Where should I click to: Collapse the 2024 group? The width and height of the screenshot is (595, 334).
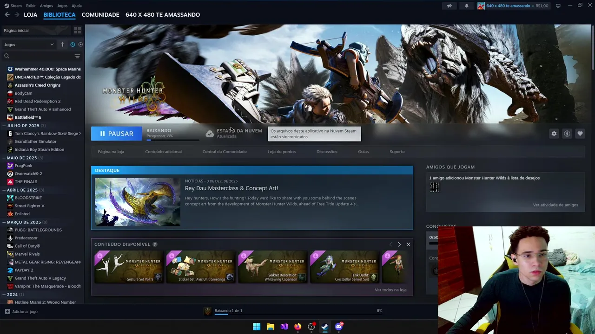point(4,295)
